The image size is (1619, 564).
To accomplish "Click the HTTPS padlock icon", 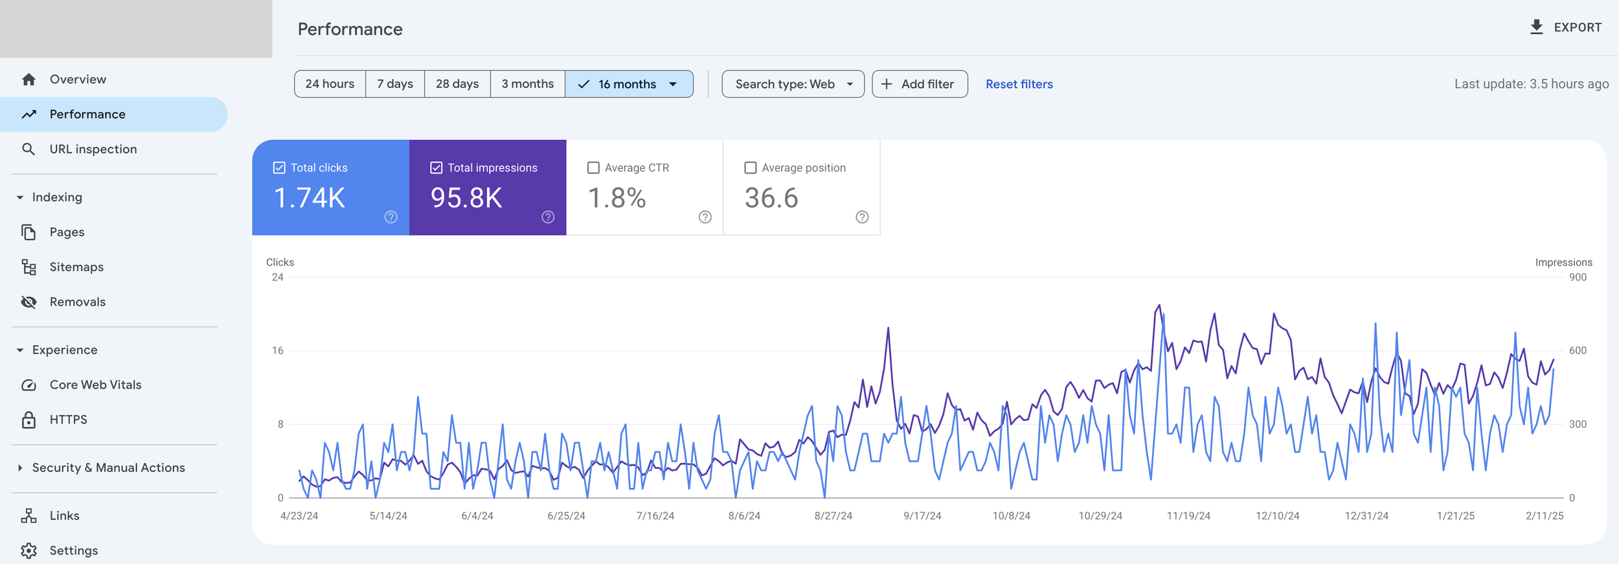I will point(28,420).
